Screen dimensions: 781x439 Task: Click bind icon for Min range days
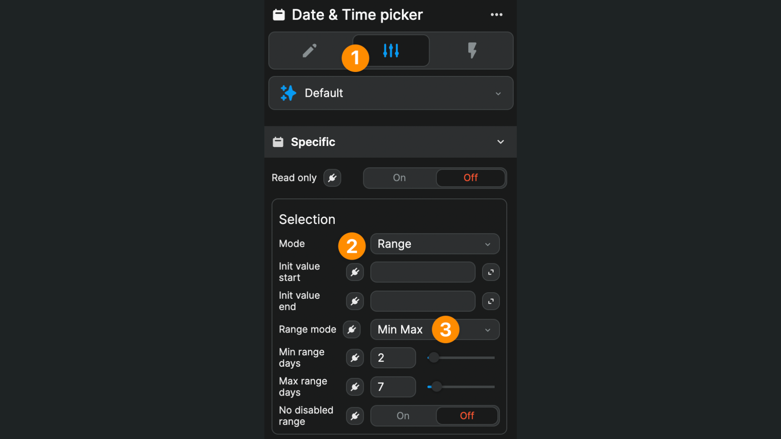pyautogui.click(x=355, y=358)
